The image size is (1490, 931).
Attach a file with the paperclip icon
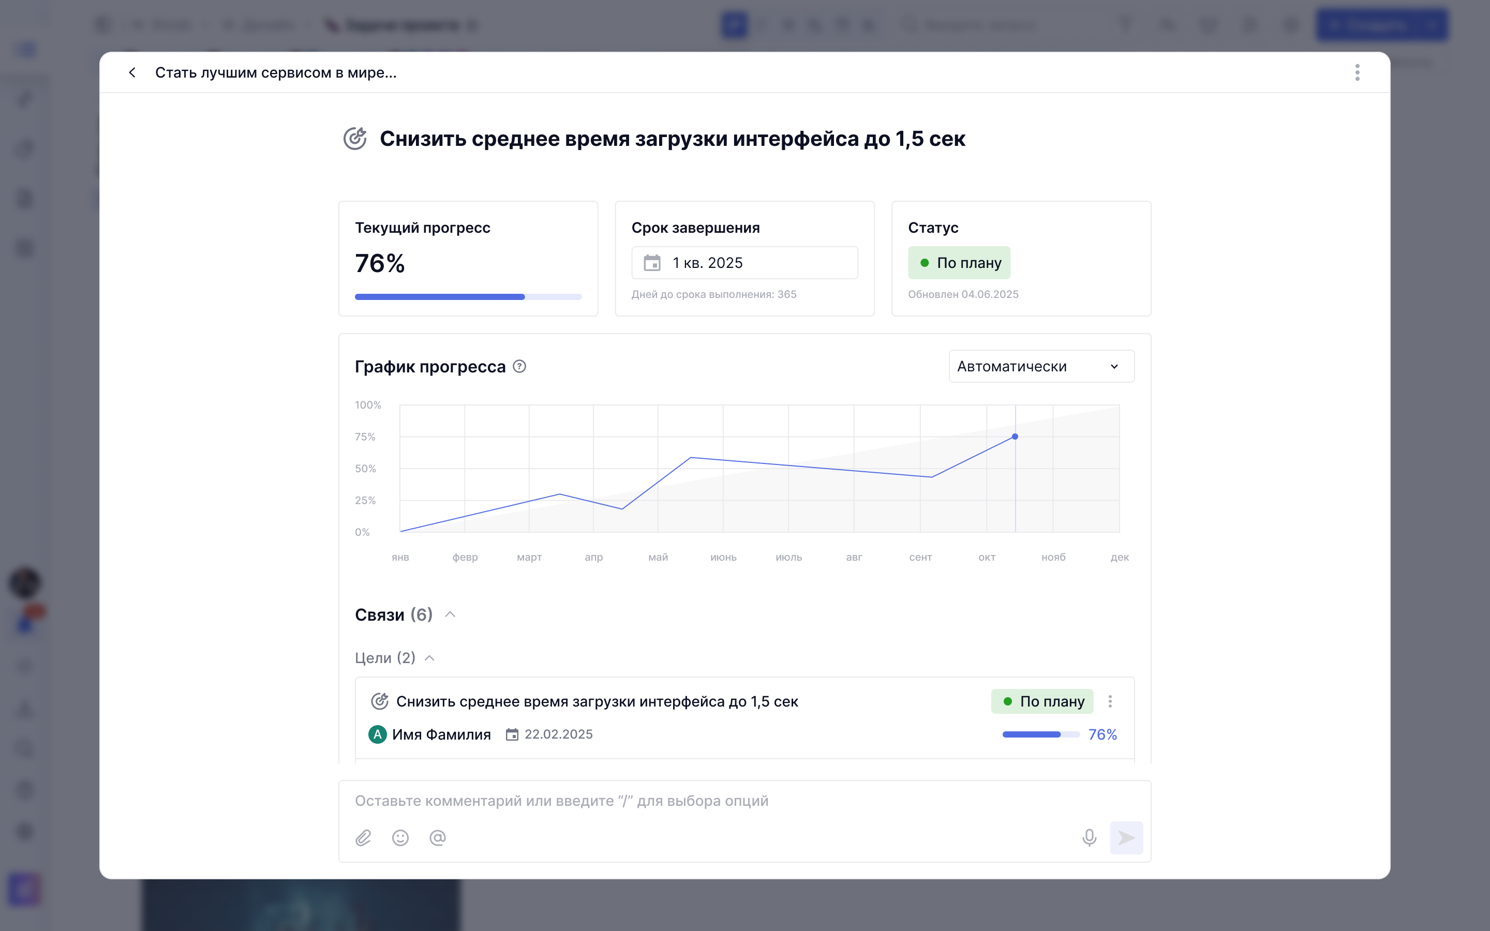(363, 837)
